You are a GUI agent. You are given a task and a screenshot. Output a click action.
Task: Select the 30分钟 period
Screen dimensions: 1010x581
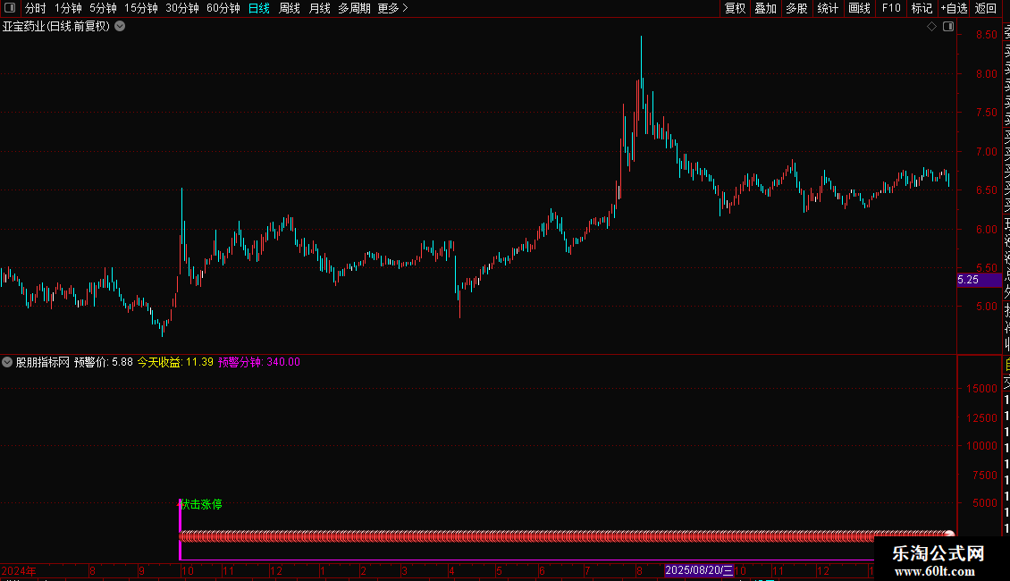tap(182, 8)
